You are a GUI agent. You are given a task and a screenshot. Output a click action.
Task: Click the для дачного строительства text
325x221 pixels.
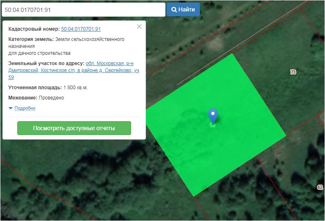tap(39, 53)
